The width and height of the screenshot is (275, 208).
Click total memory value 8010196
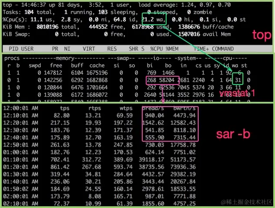point(47,27)
